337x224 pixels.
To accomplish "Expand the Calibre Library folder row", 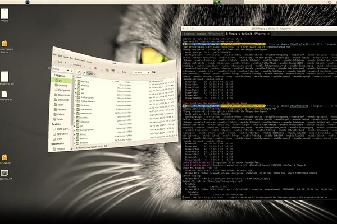I will click(76, 101).
